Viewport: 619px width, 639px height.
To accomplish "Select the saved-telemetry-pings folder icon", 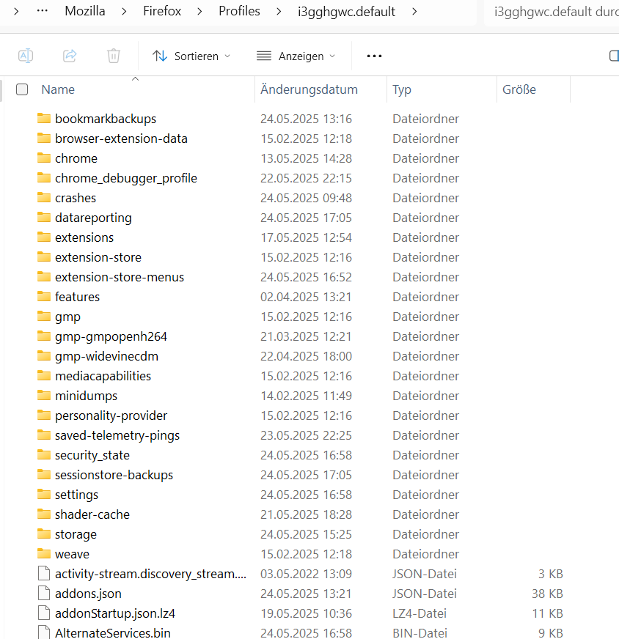I will [x=44, y=435].
